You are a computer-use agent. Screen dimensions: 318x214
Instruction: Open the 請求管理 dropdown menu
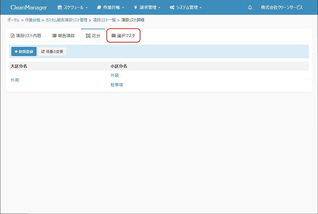pos(147,8)
